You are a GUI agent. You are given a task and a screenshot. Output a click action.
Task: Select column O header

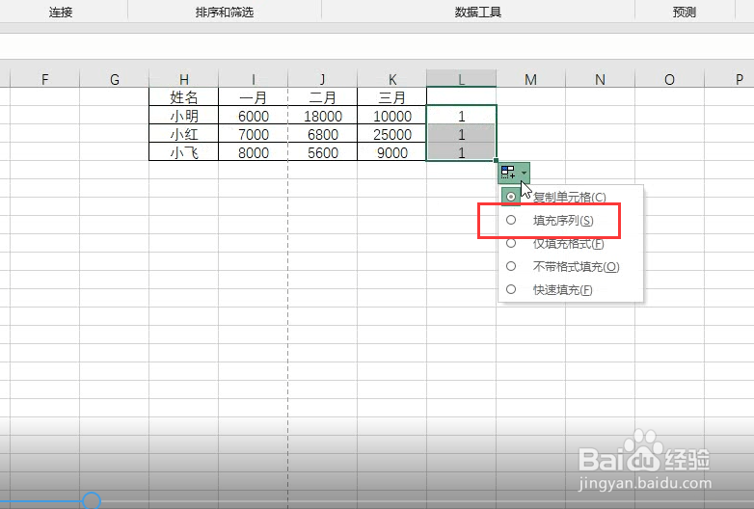click(669, 79)
